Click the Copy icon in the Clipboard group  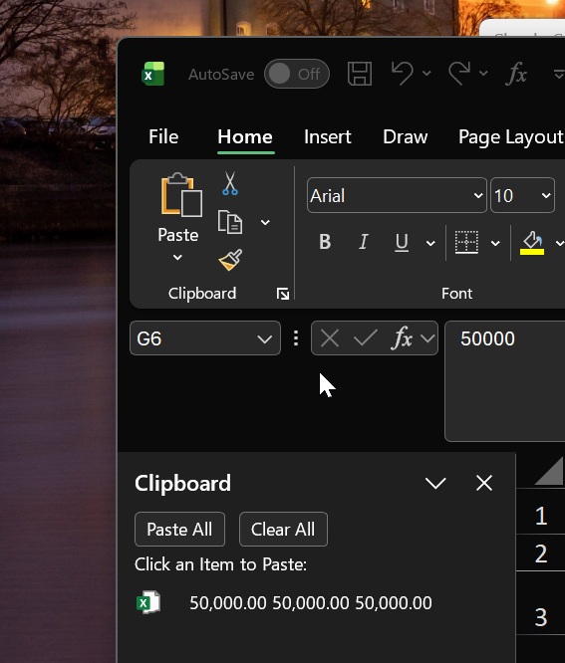pyautogui.click(x=230, y=222)
